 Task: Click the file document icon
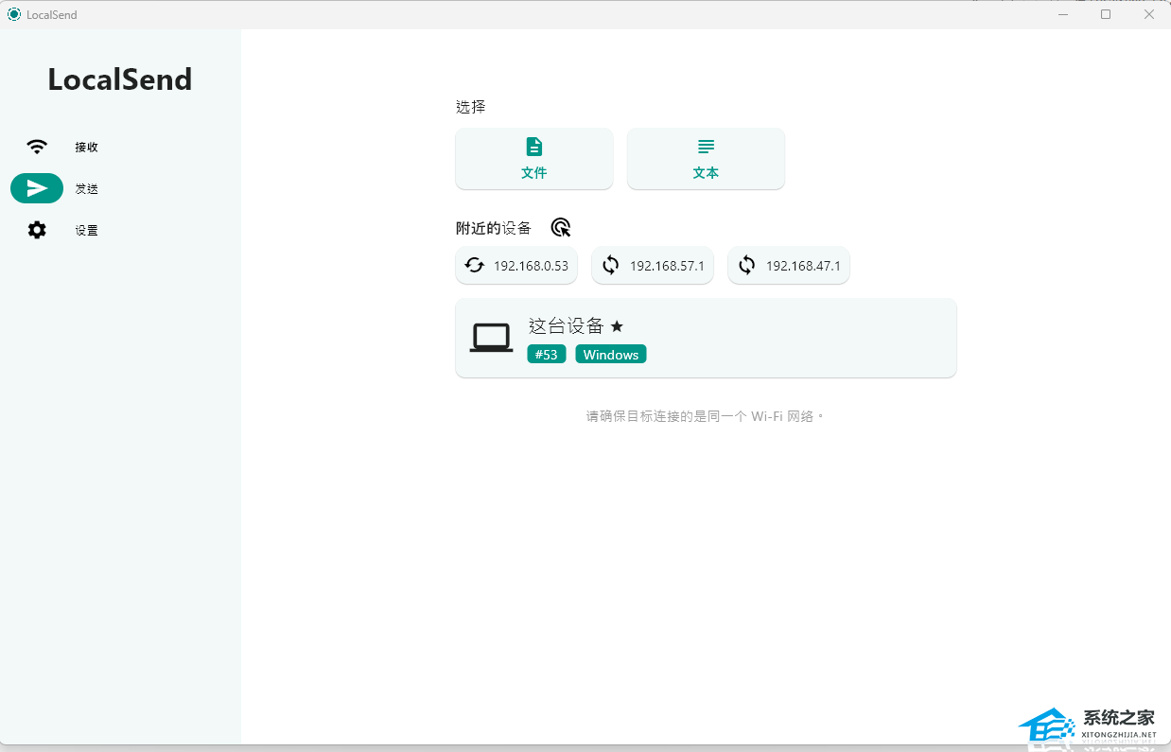coord(534,147)
